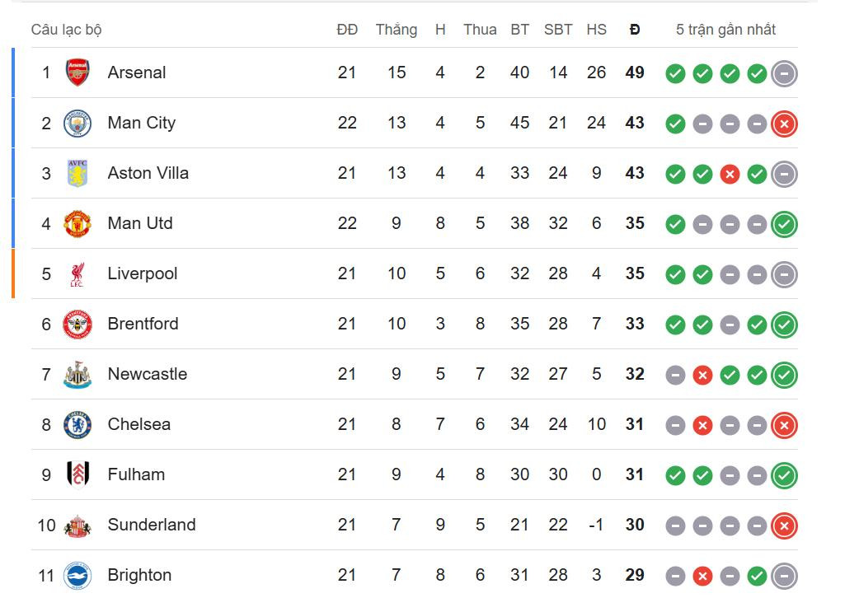859x598 pixels.
Task: Click the Arsenal club crest icon
Action: tap(77, 72)
